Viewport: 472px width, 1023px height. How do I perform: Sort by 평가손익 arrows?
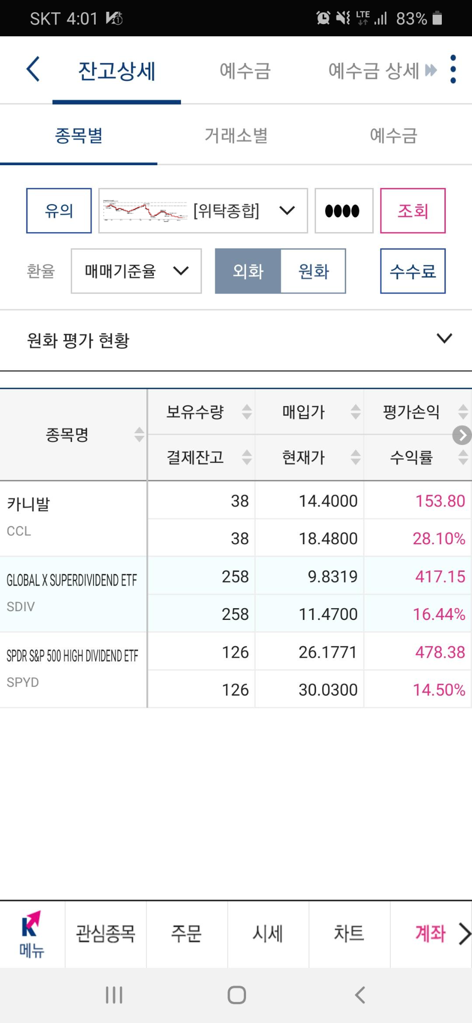[x=463, y=412]
